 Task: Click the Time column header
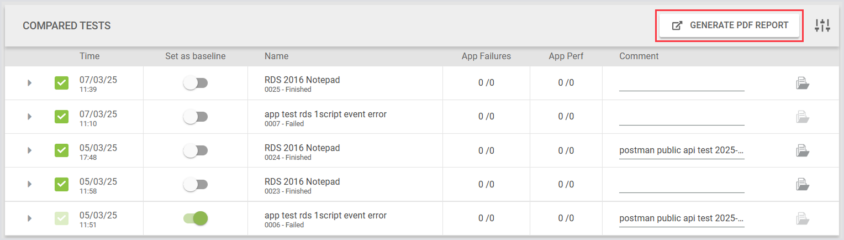pos(89,56)
